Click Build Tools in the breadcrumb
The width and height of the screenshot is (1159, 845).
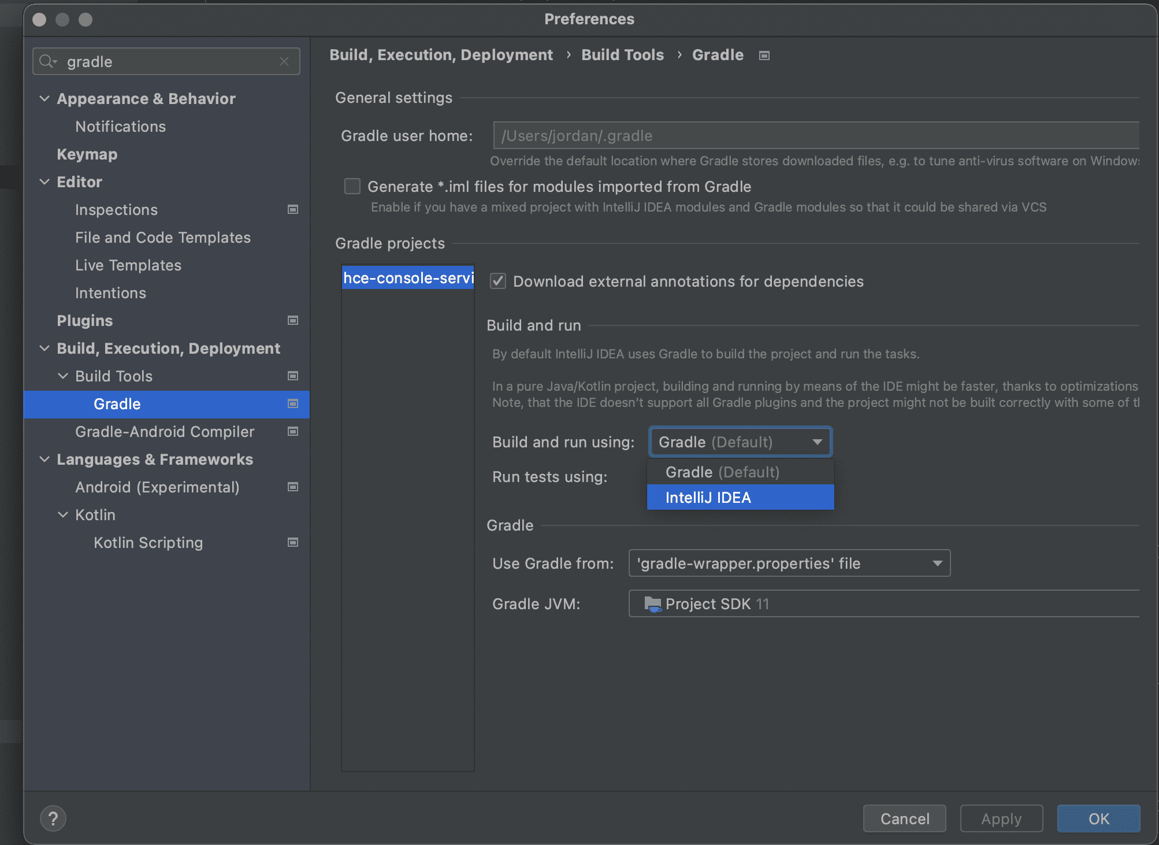622,55
